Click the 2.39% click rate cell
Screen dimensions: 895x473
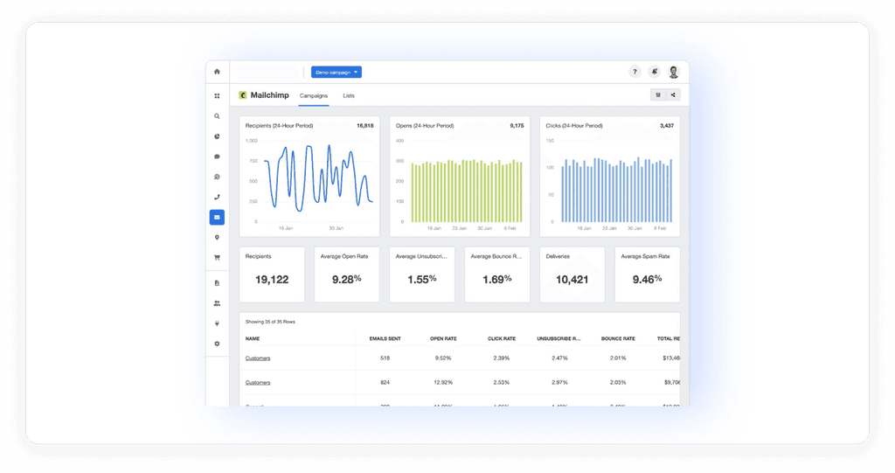coord(501,358)
